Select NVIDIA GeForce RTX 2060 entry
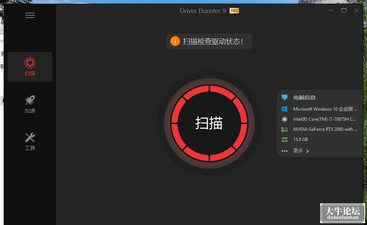Image resolution: width=367 pixels, height=225 pixels. click(x=325, y=129)
